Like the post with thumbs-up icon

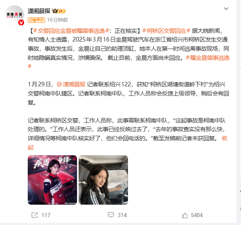[185, 215]
